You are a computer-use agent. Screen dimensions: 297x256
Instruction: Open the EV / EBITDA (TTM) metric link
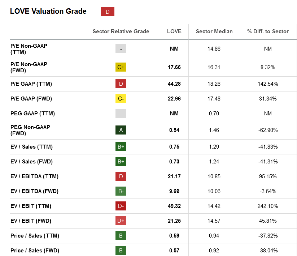coord(35,176)
